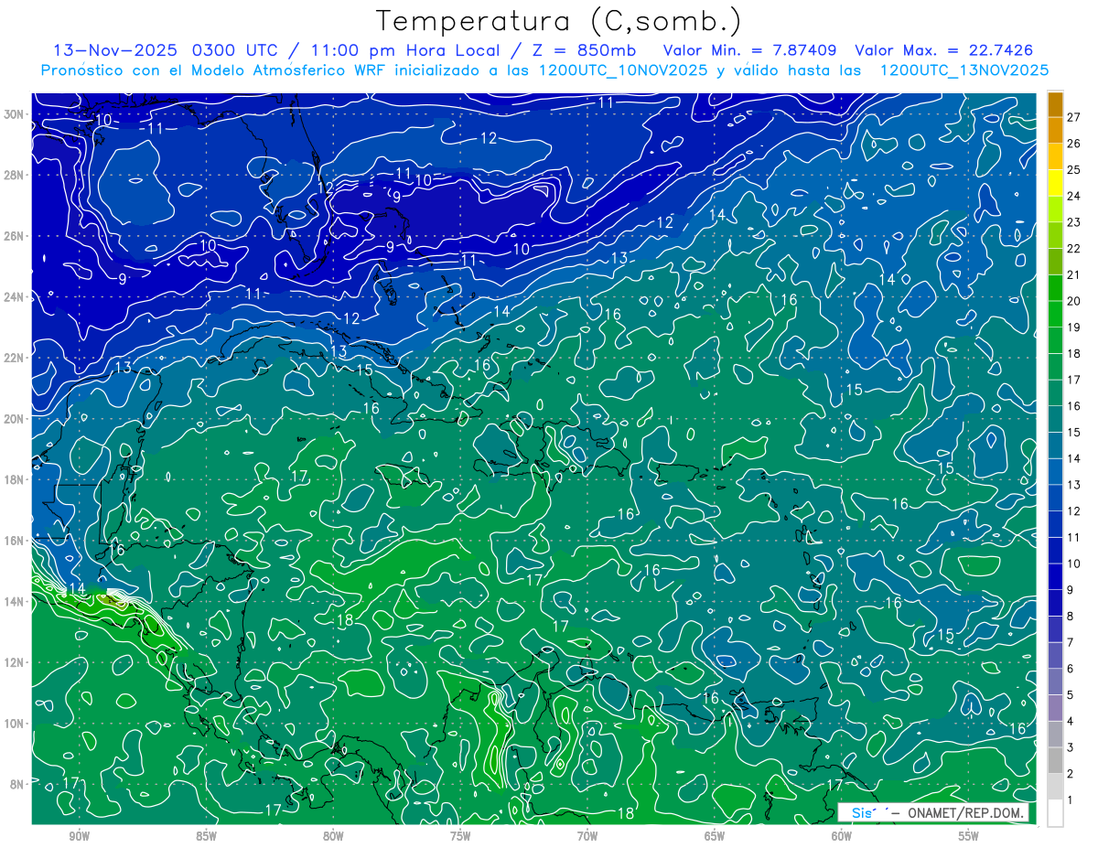Click the brown top swatch of the color bar

[x=1055, y=105]
